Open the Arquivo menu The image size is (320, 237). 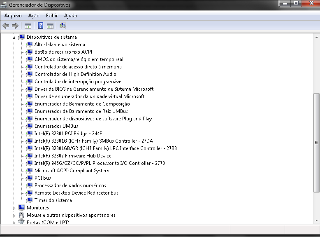(13, 16)
